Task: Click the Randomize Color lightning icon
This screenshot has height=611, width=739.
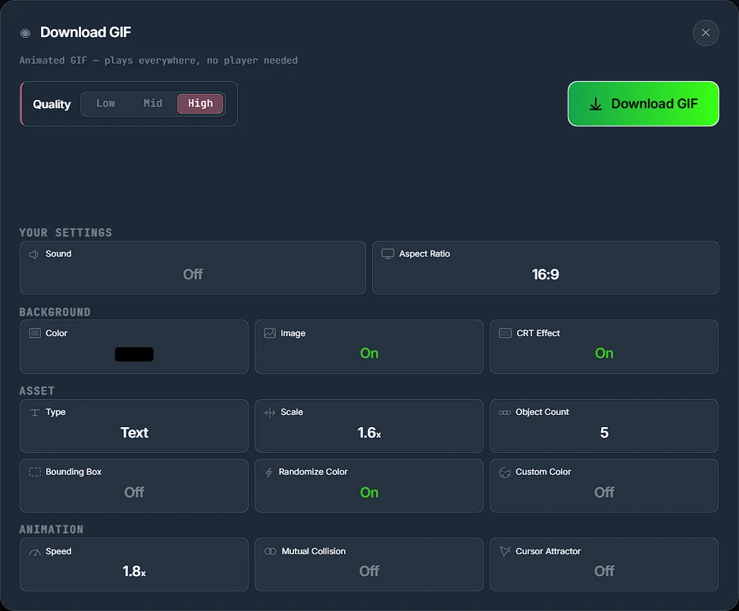Action: click(268, 472)
